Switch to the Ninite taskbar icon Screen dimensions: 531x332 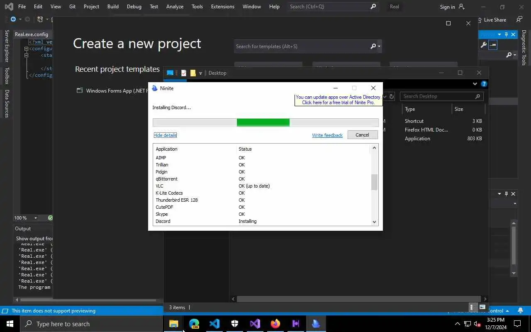[316, 324]
